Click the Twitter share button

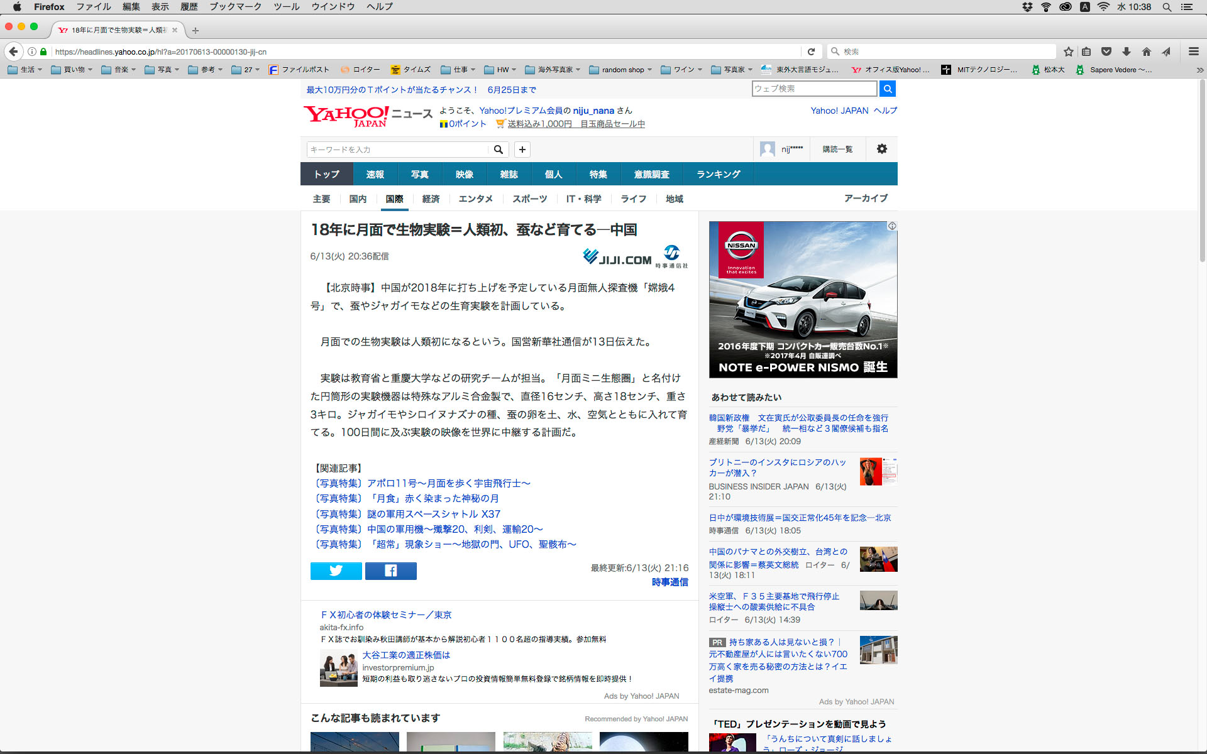(336, 571)
